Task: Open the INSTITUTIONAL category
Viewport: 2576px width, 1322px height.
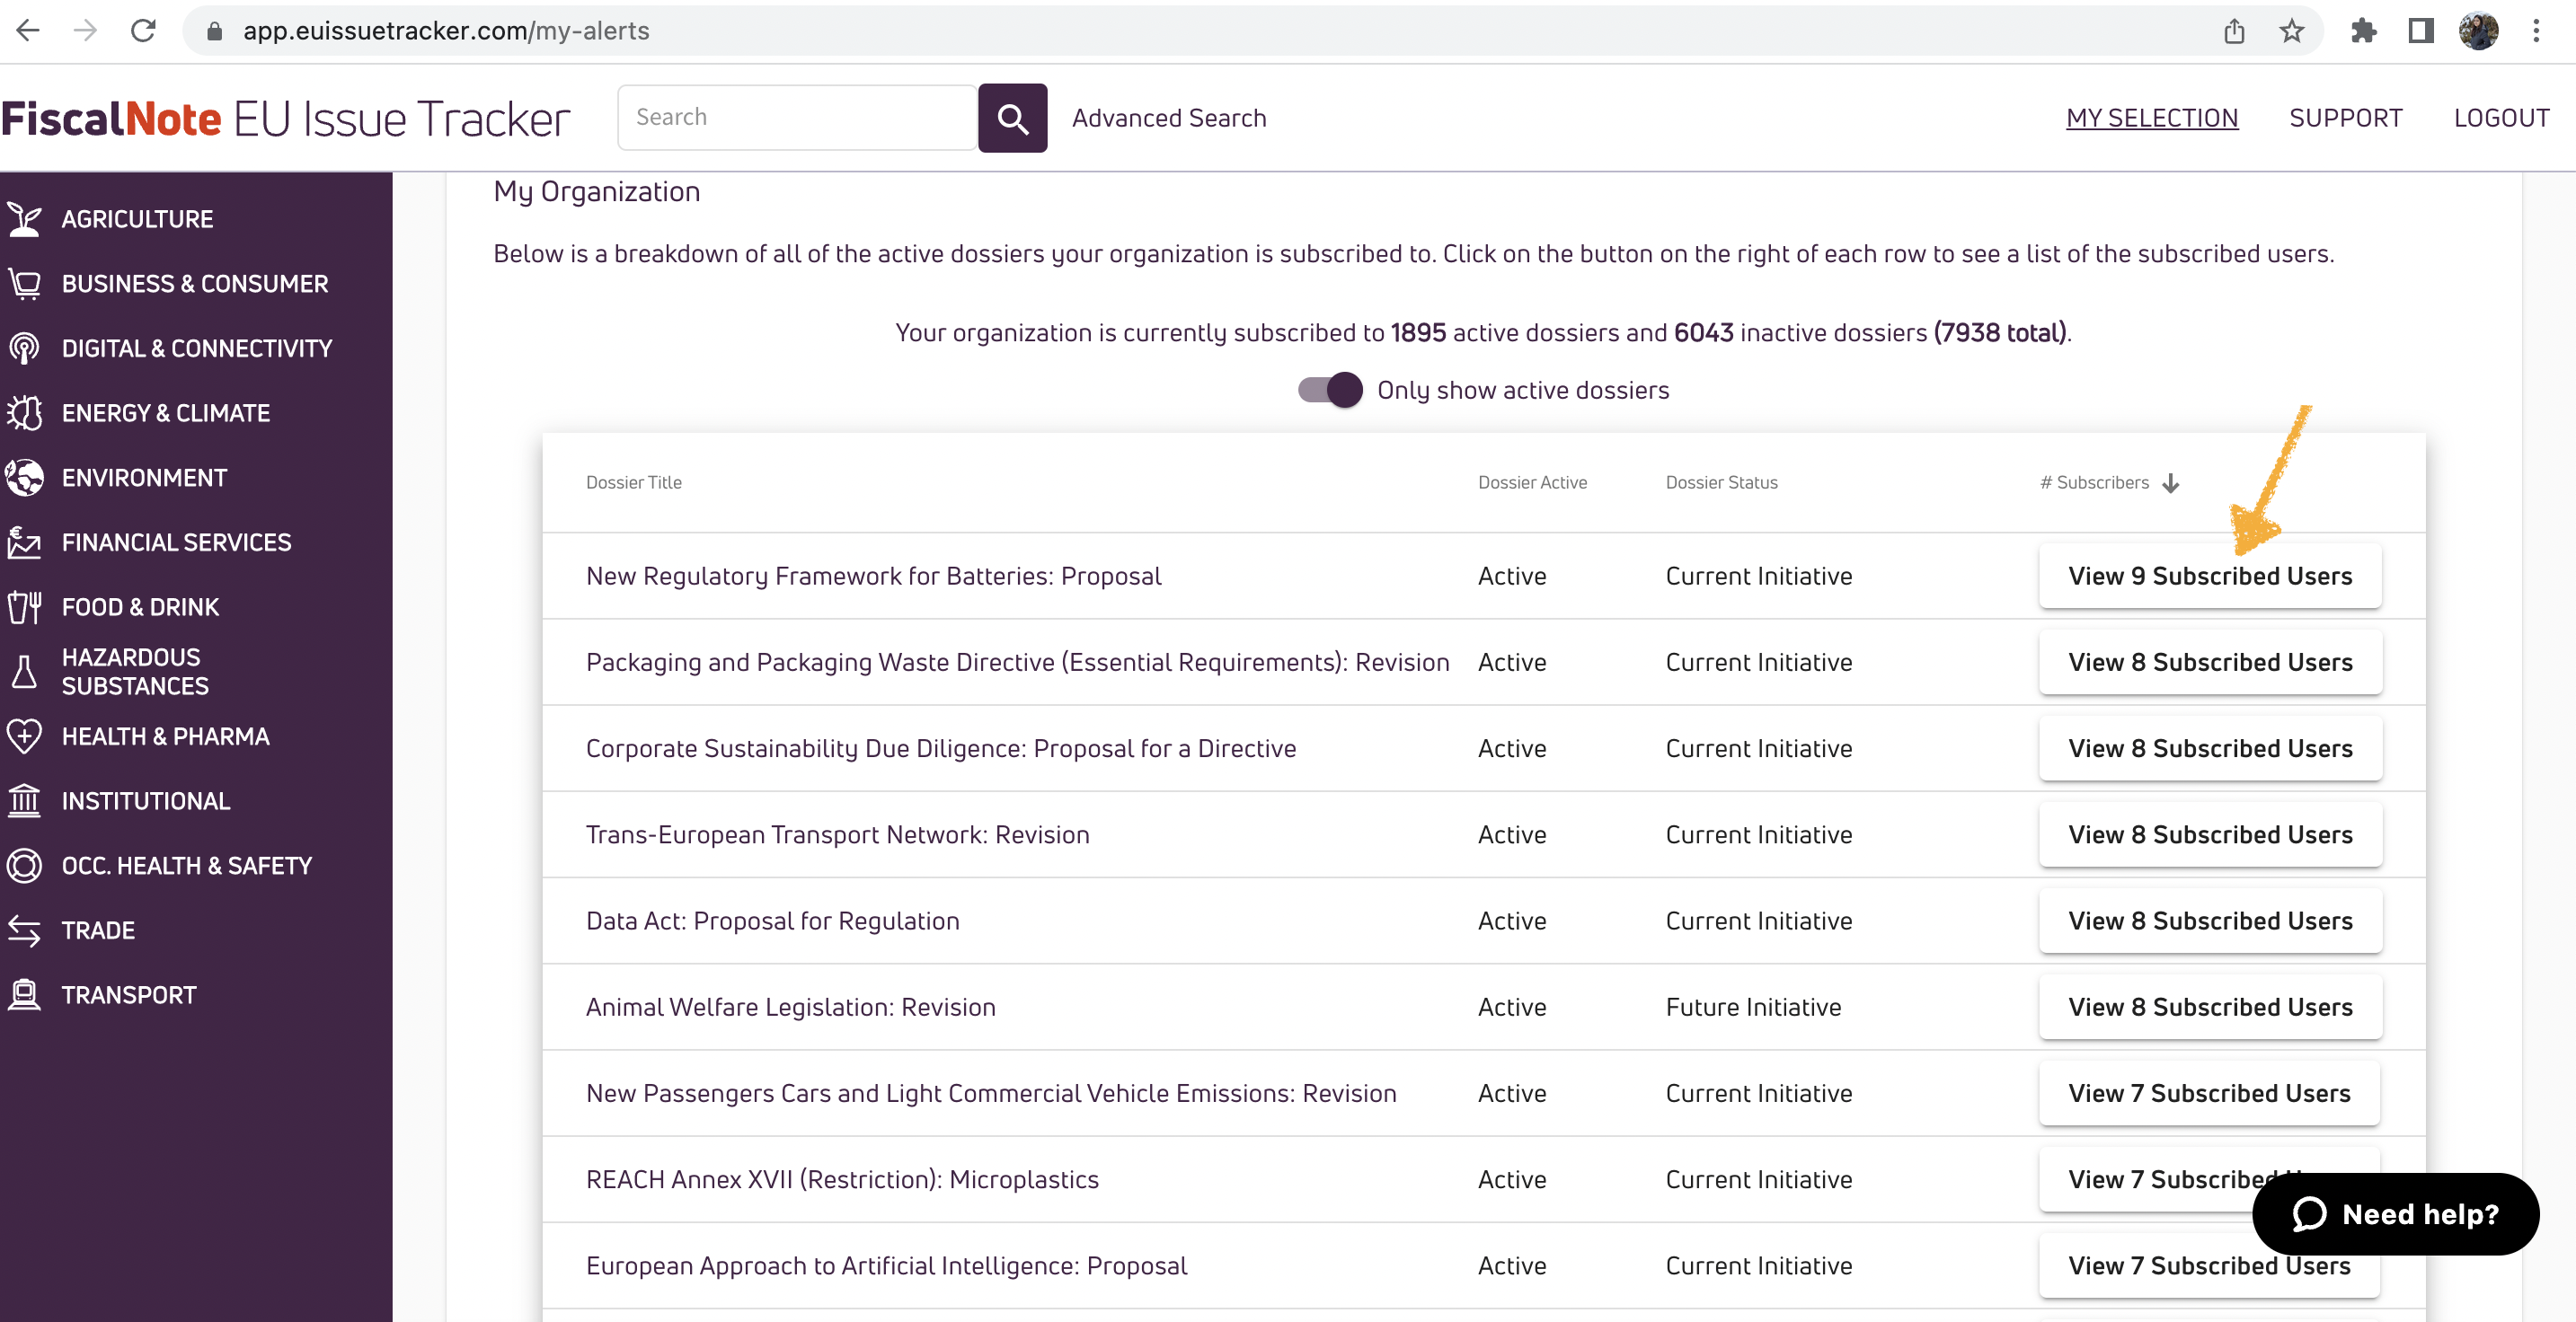Action: point(146,801)
